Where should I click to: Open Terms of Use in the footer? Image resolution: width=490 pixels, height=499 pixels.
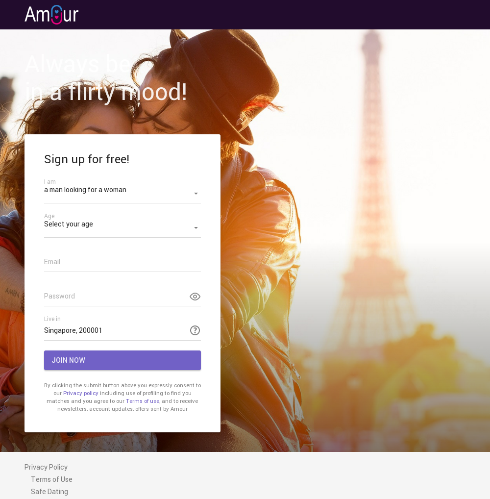point(51,479)
